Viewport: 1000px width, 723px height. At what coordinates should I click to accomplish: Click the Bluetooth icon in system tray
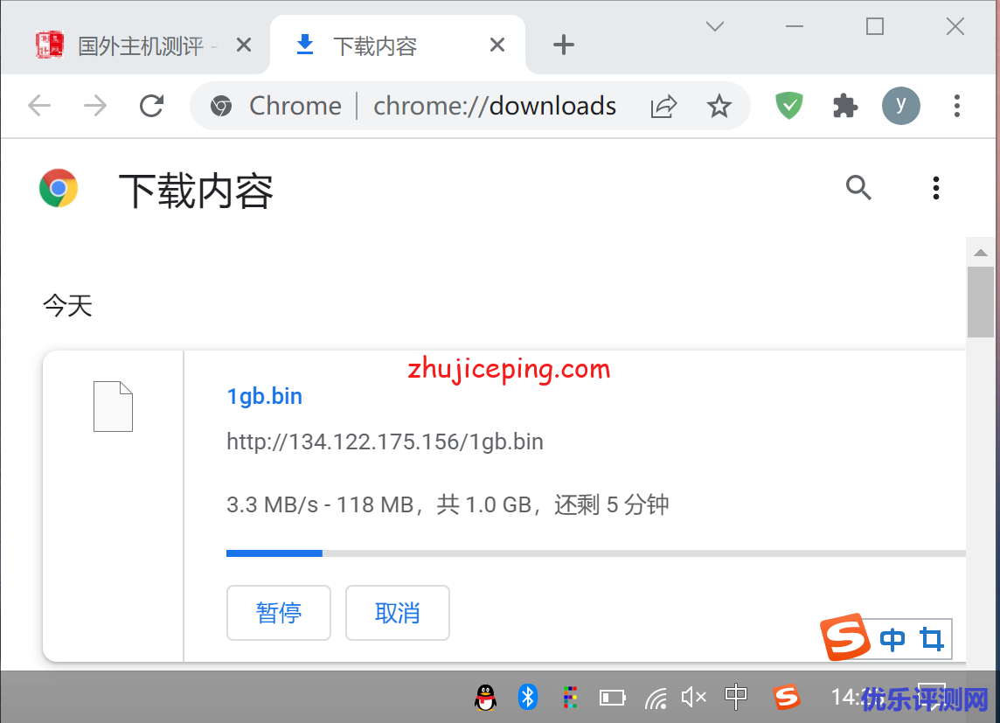coord(527,697)
